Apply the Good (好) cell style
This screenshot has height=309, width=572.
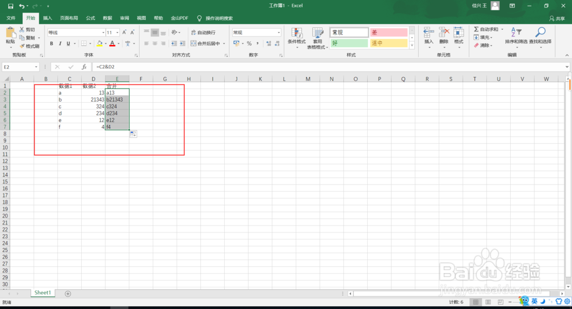349,43
